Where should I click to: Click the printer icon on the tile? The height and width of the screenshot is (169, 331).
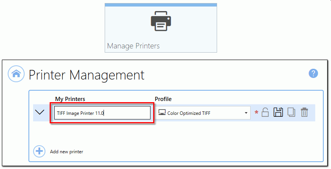click(161, 21)
